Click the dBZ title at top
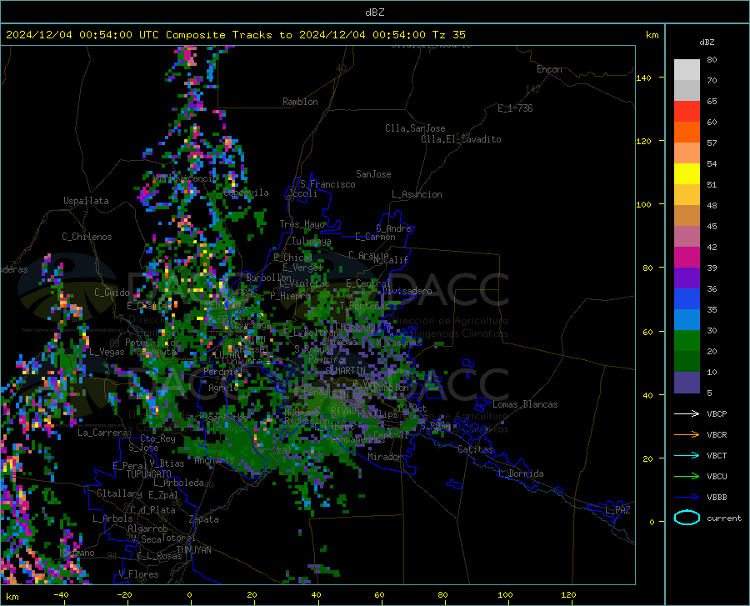750x606 pixels. click(x=375, y=13)
